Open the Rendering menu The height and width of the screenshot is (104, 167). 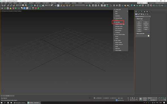(53, 3)
